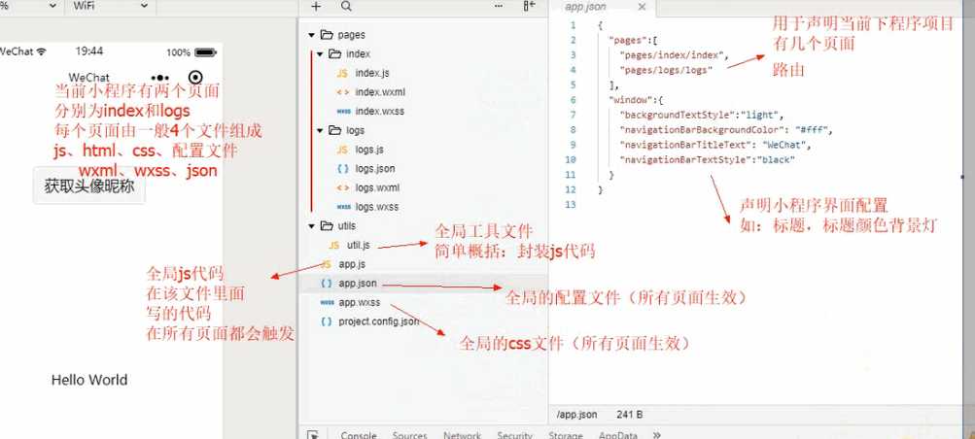This screenshot has width=975, height=439.
Task: Click the JS icon beside index.js
Action: (342, 73)
